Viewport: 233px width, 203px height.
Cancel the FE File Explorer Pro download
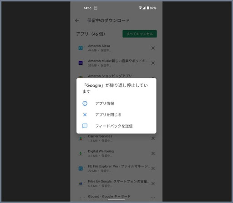pyautogui.click(x=153, y=168)
